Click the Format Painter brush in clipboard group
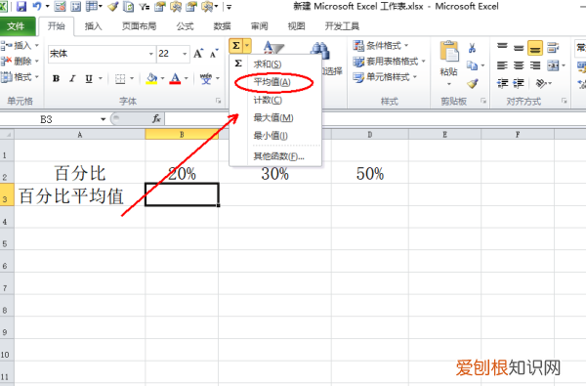Image resolution: width=586 pixels, height=386 pixels. click(x=473, y=83)
